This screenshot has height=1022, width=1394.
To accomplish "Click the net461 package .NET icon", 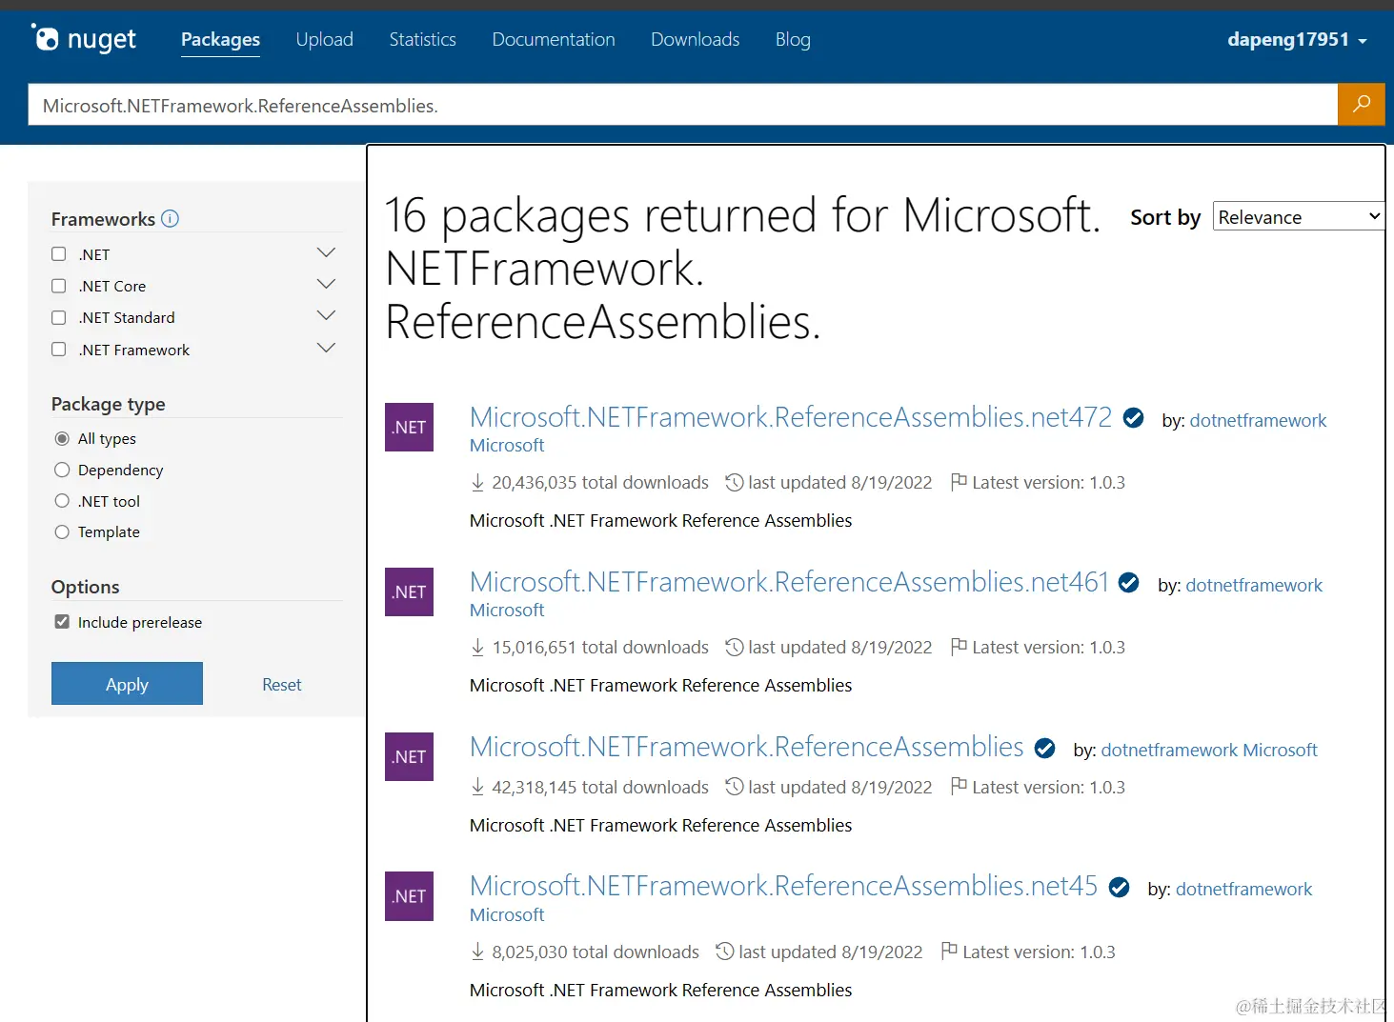I will coord(409,592).
